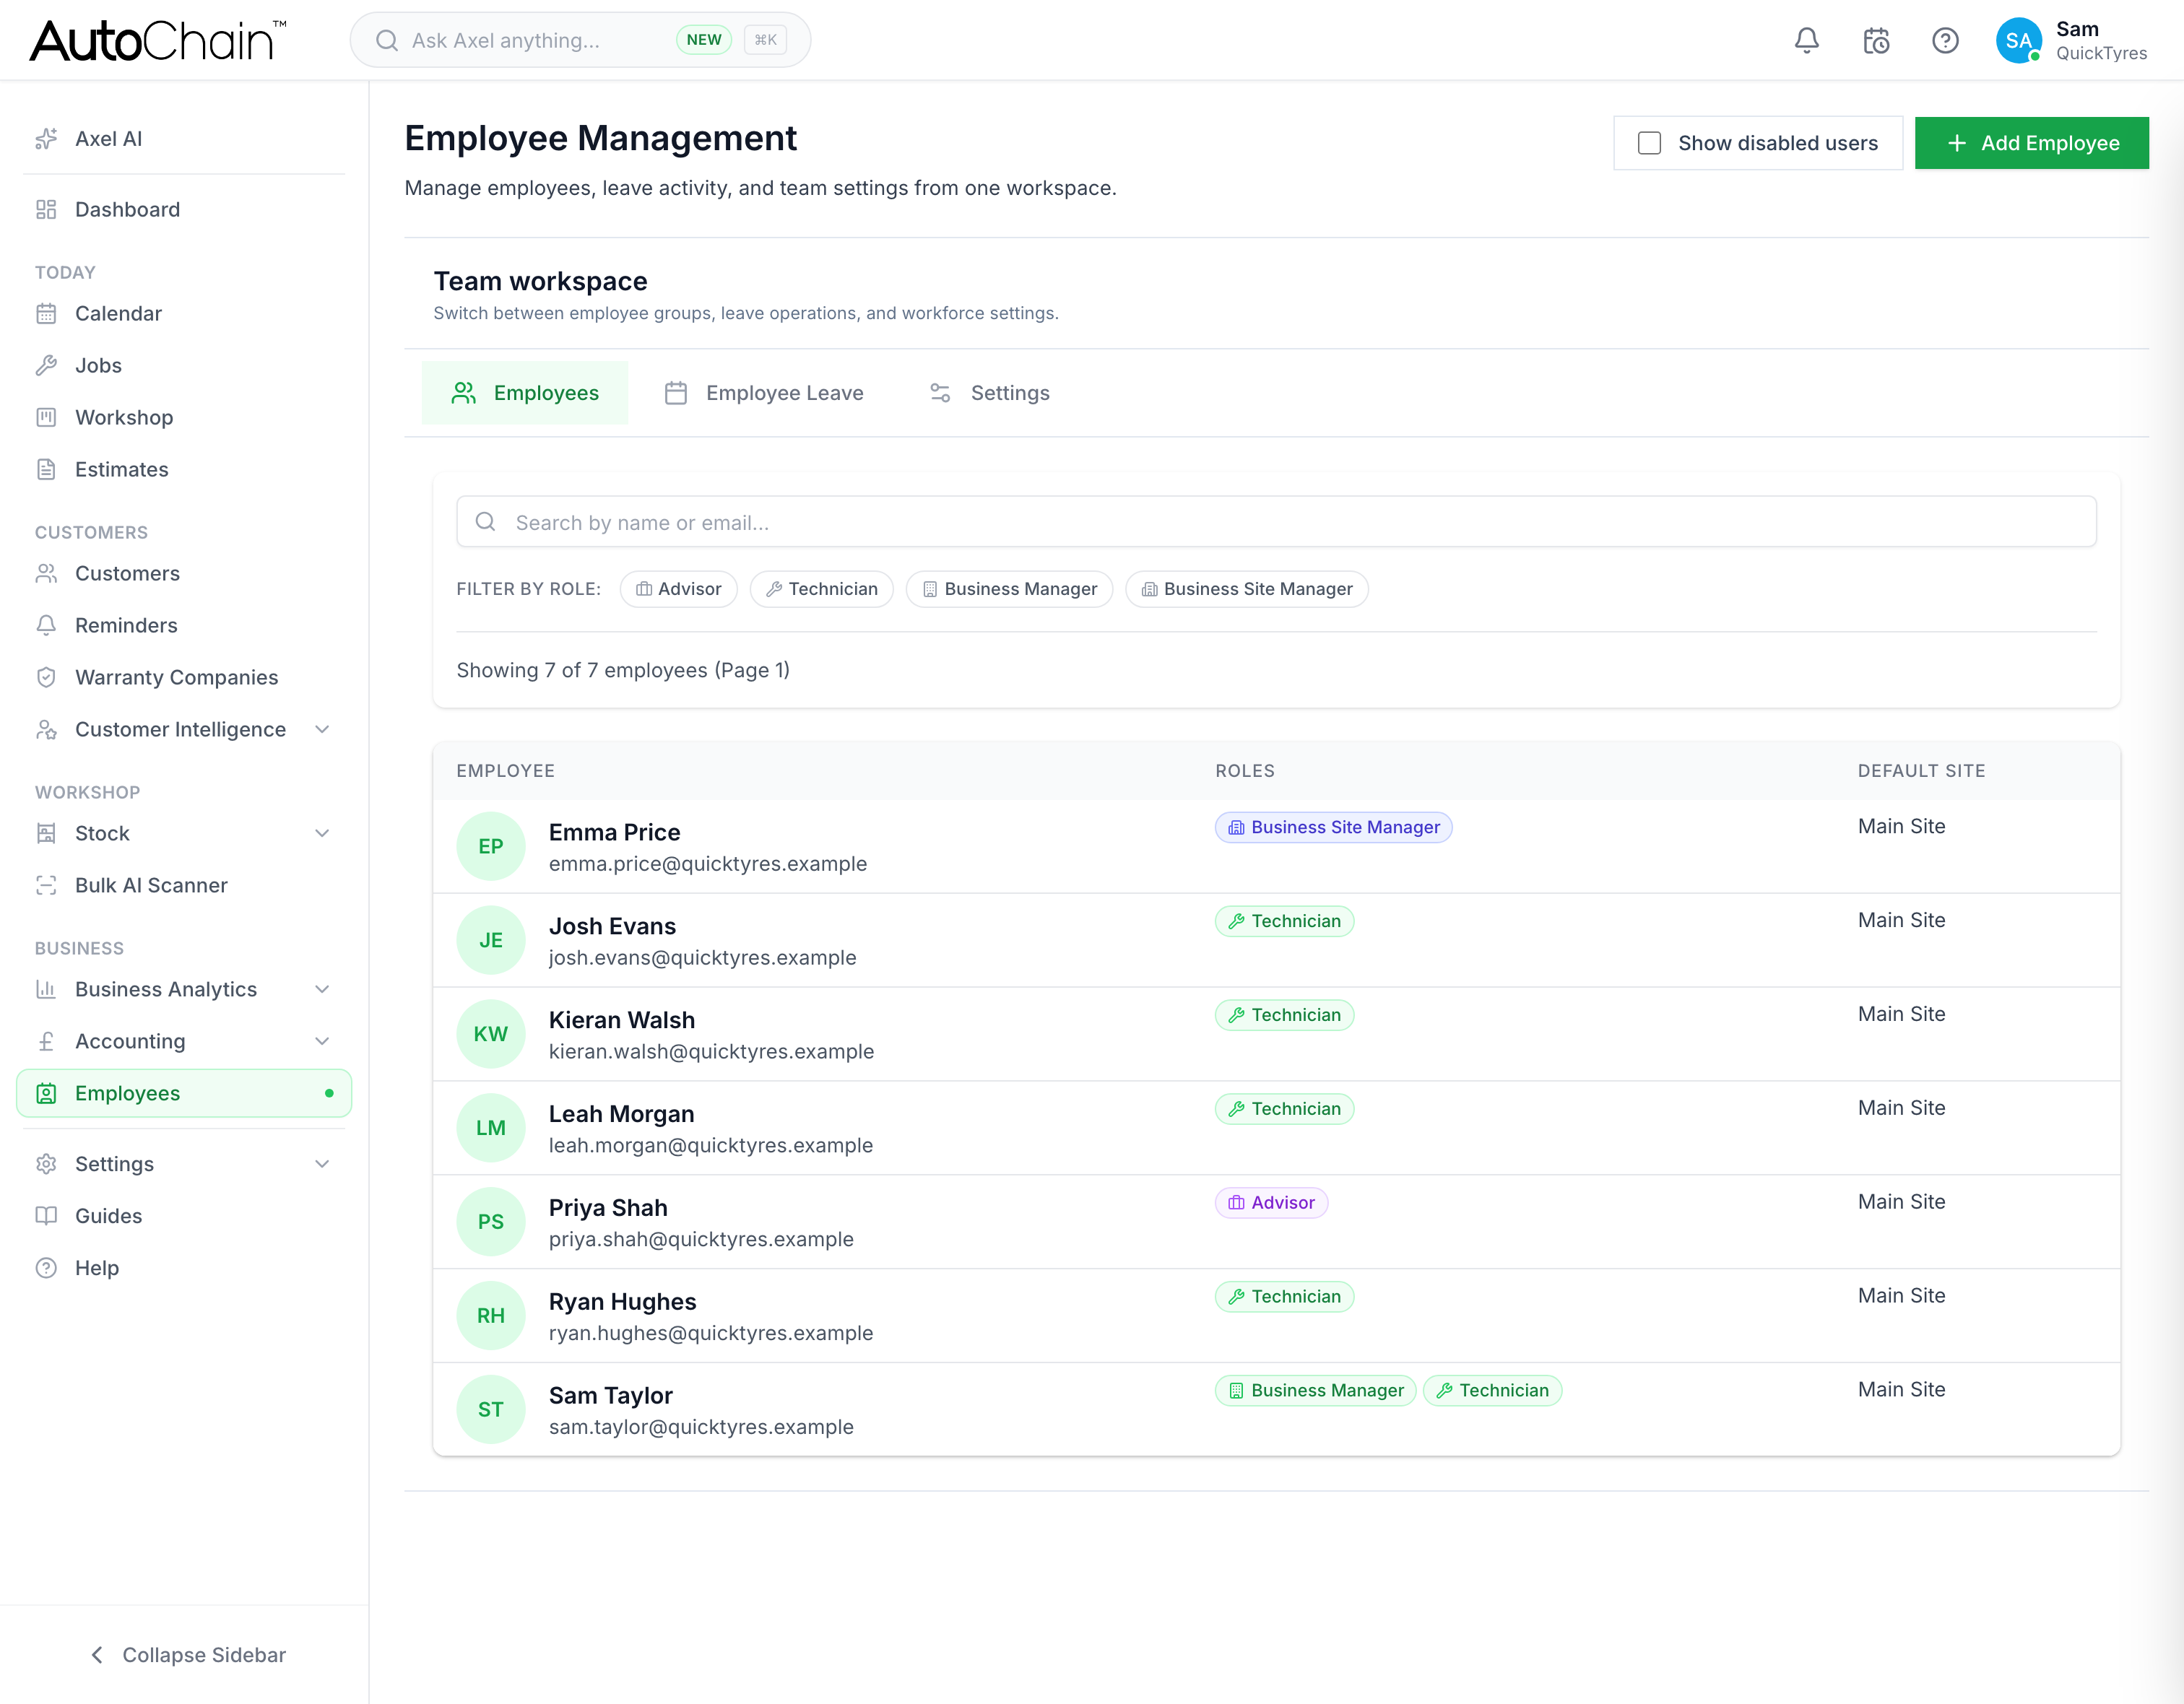Open Reminders in sidebar

tap(184, 625)
